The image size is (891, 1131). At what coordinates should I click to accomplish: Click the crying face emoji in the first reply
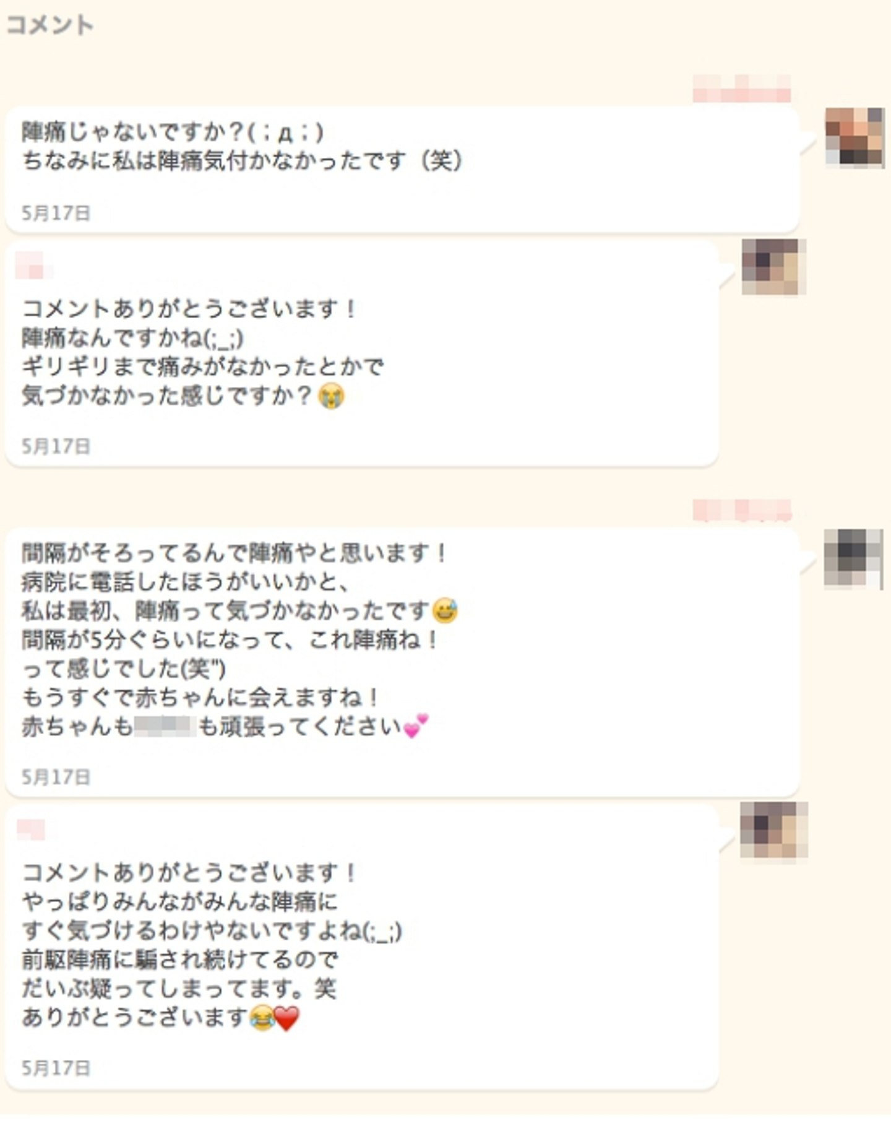[331, 396]
